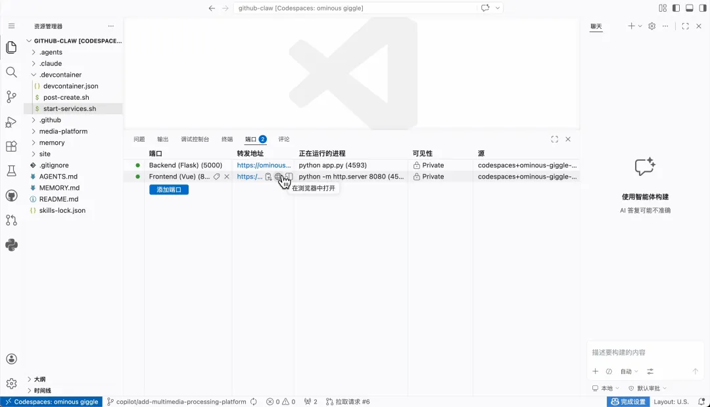This screenshot has width=710, height=407.
Task: Open the Testing view beaker icon
Action: (11, 171)
